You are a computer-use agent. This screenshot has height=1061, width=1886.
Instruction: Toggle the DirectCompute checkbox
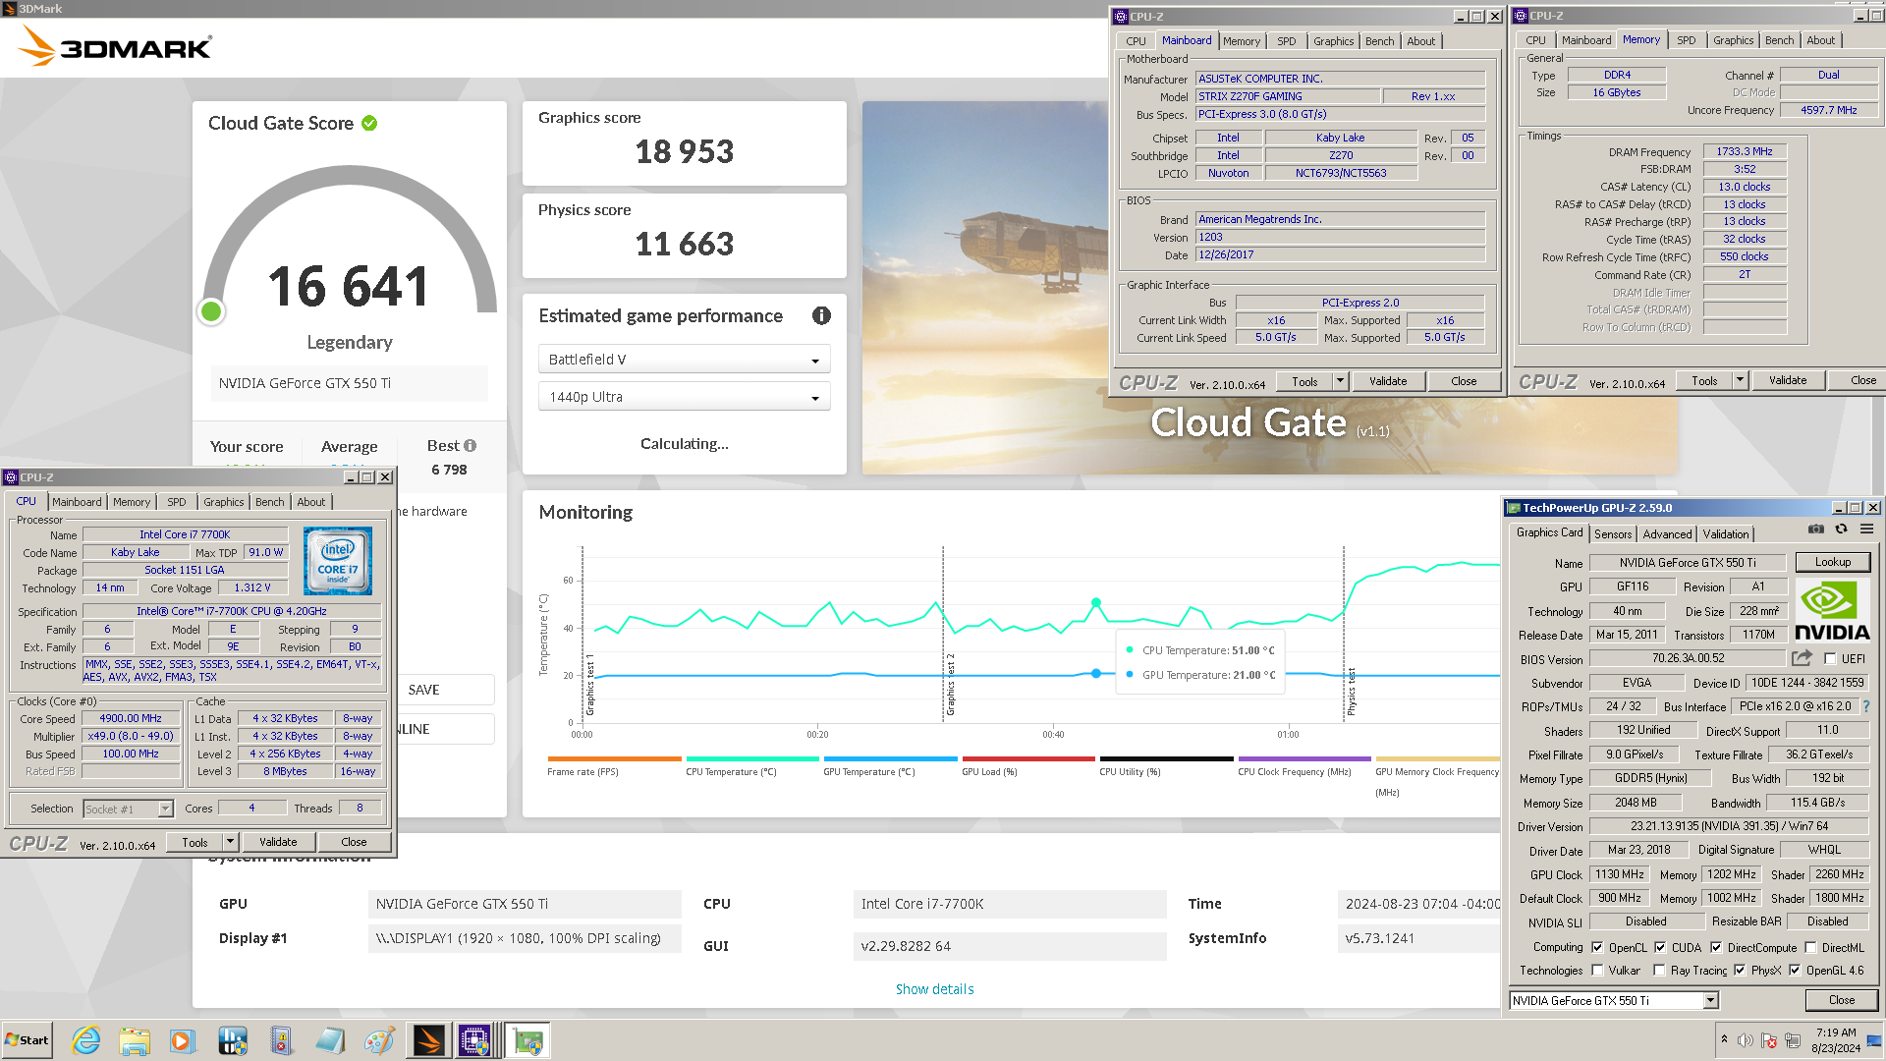click(x=1716, y=948)
